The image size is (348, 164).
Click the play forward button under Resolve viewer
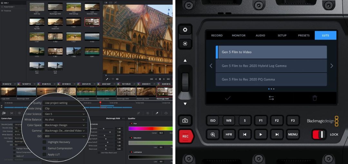click(164, 79)
